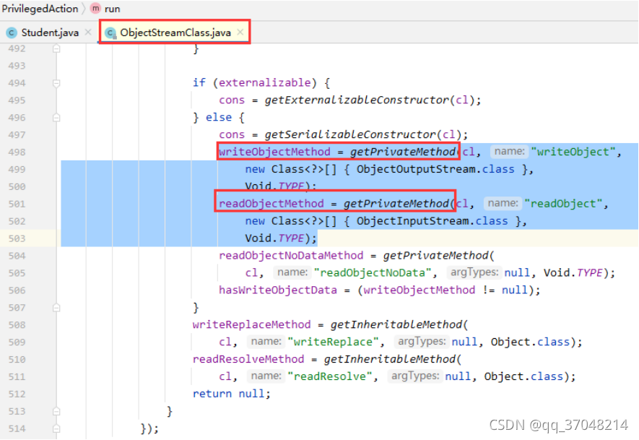
Task: Click hasWriteObjectData on line 506
Action: point(278,290)
